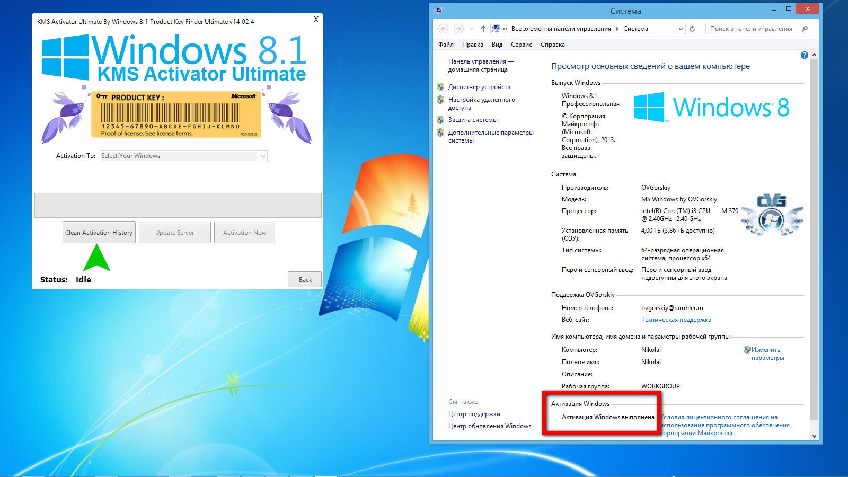Screen dimensions: 848x477
Task: Click Back arrow in Система window
Action: click(x=444, y=29)
